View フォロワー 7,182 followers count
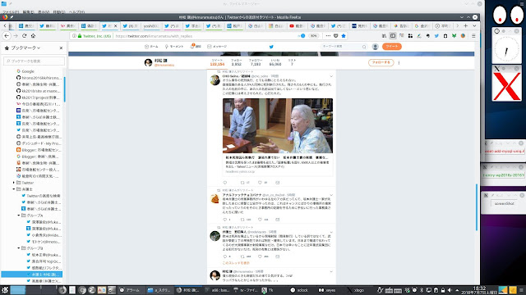The width and height of the screenshot is (526, 295). (256, 62)
